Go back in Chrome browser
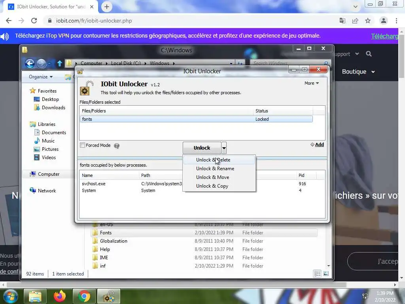The height and width of the screenshot is (304, 405). tap(9, 21)
